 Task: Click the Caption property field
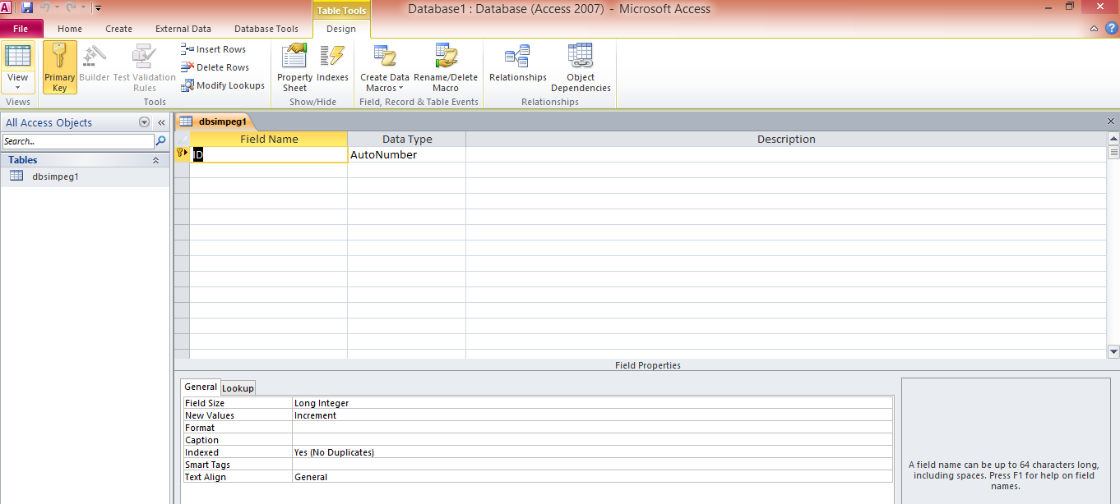(592, 440)
